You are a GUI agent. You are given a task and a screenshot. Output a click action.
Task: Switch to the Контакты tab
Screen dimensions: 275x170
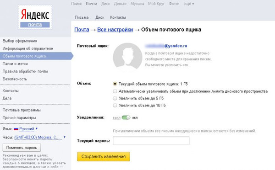pyautogui.click(x=118, y=17)
